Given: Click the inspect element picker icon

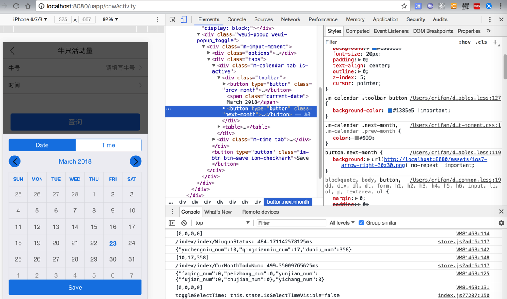Looking at the screenshot, I should (x=173, y=20).
